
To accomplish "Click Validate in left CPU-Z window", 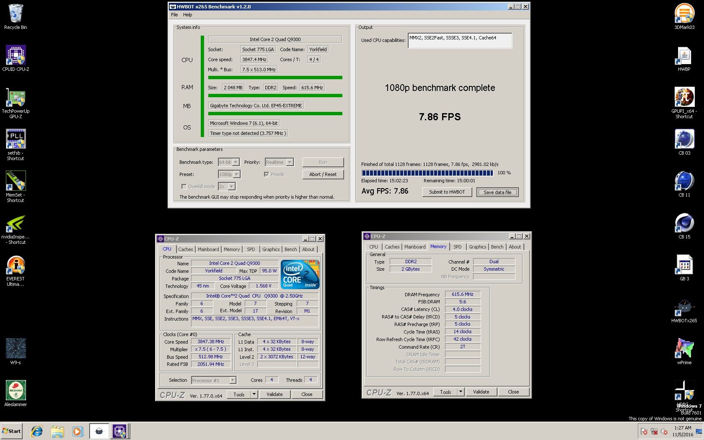I will tap(274, 394).
